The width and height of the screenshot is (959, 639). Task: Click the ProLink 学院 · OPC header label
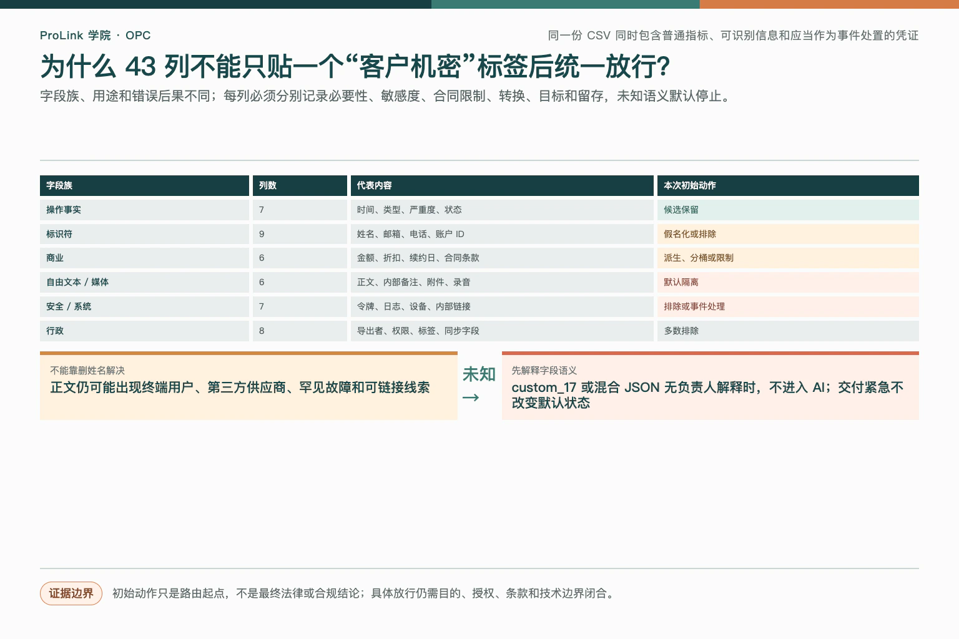click(x=95, y=36)
